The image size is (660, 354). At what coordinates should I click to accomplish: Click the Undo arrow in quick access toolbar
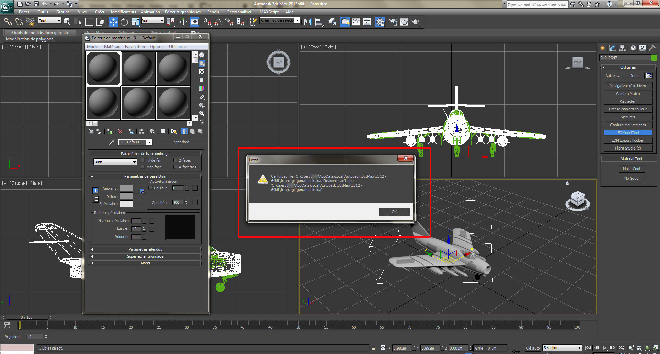45,4
